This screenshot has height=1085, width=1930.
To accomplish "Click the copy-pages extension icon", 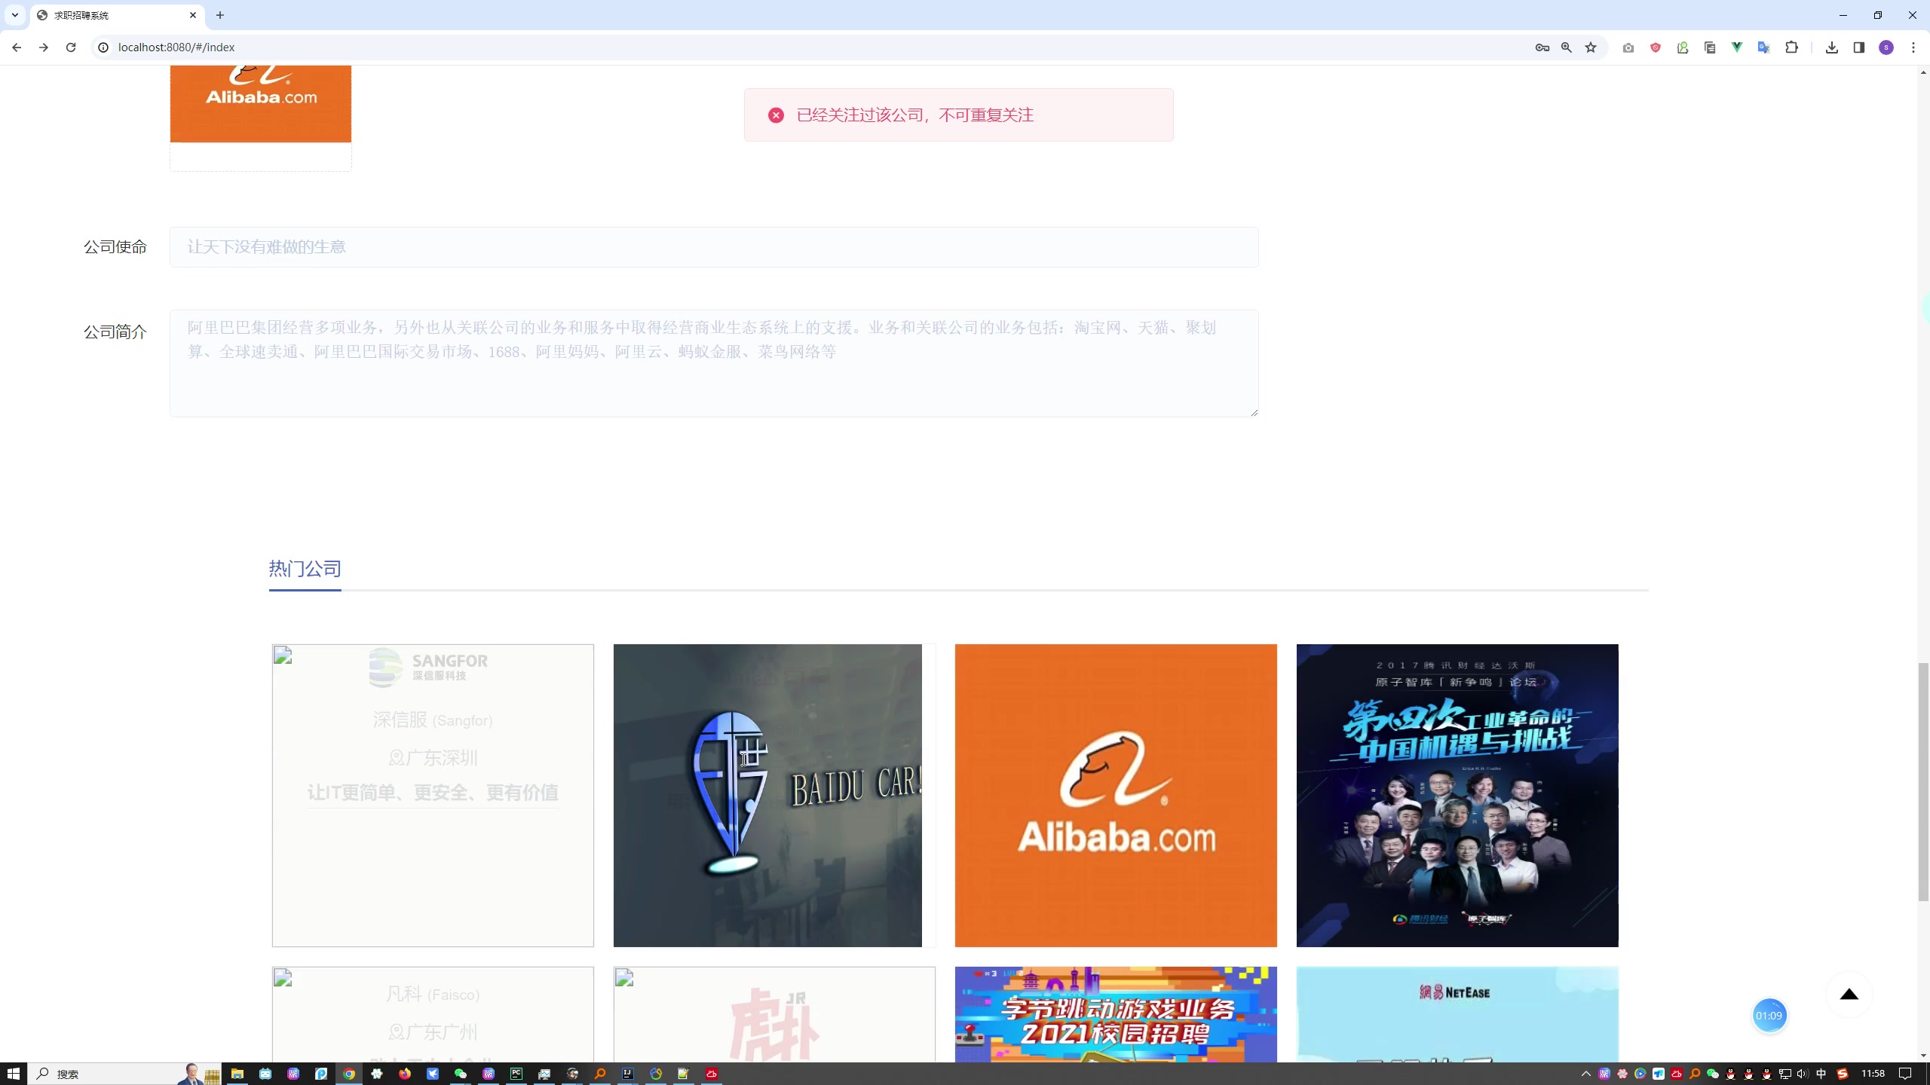I will [1710, 47].
